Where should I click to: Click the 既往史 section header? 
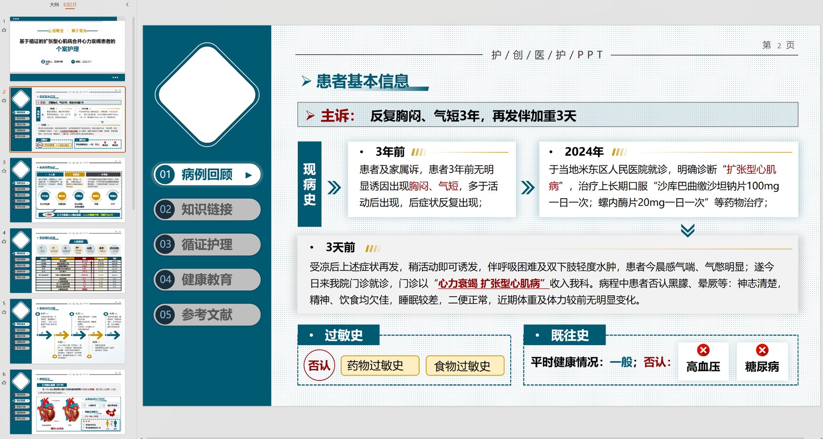click(564, 335)
